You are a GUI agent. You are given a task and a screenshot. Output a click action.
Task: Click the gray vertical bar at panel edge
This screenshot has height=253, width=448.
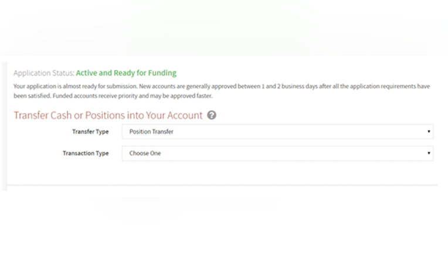click(4, 126)
